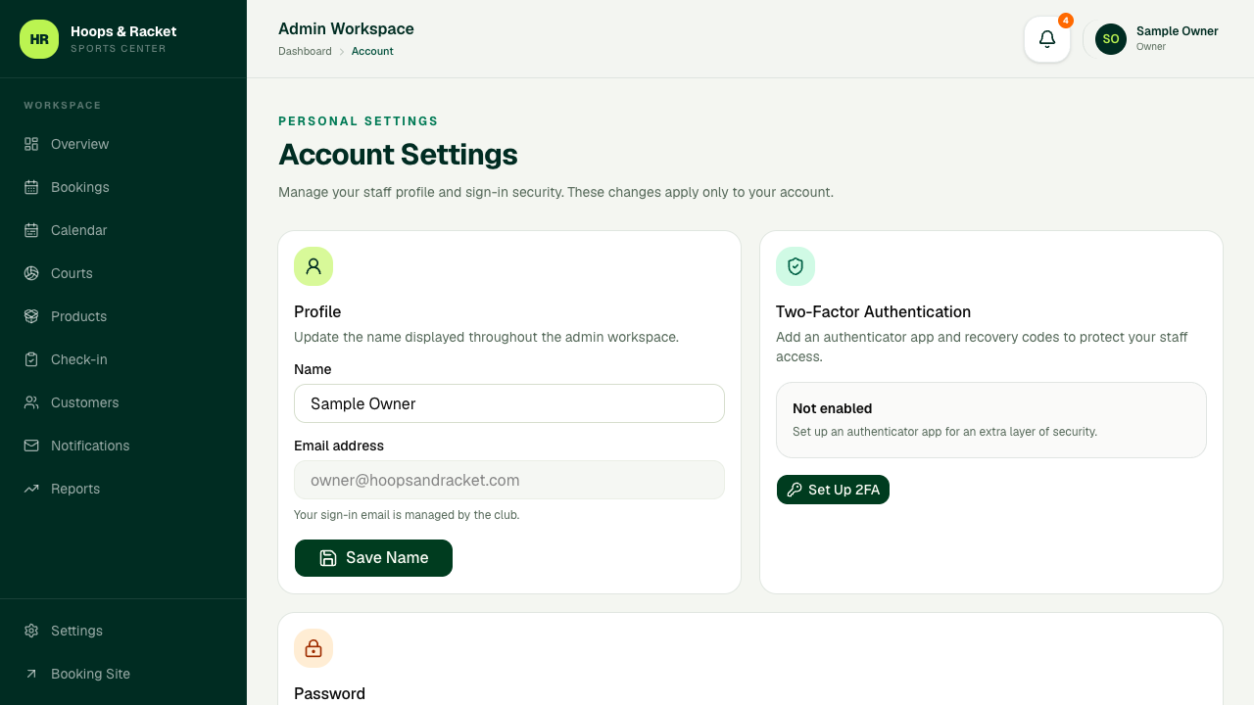Navigate to Courts page

[x=123, y=273]
